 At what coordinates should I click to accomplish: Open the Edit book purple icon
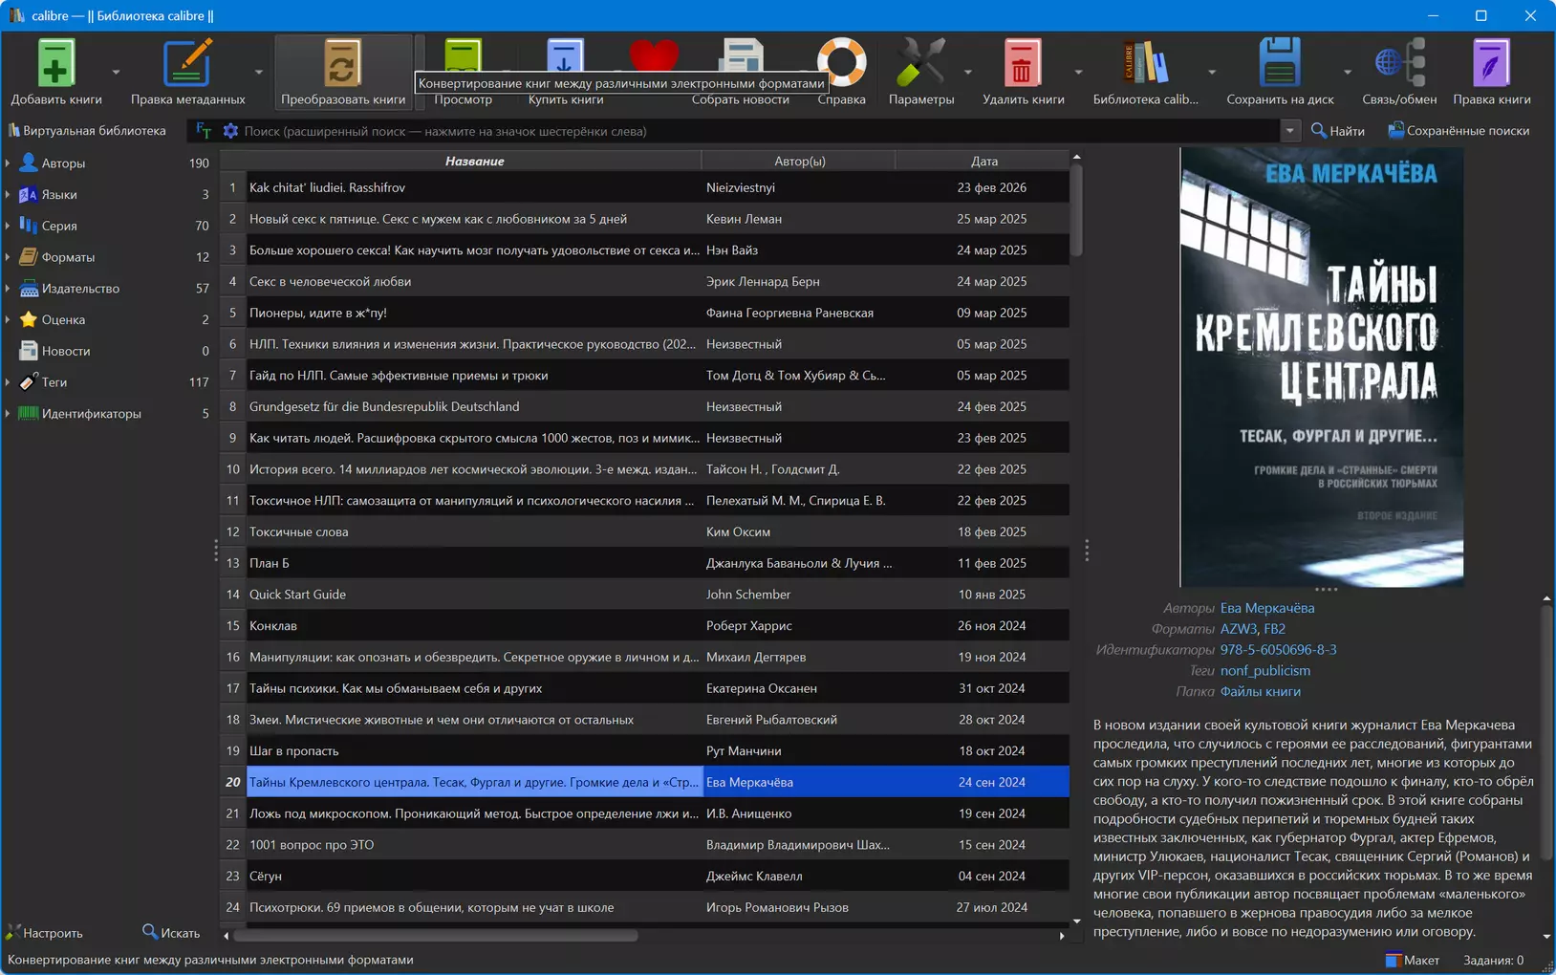coord(1491,63)
